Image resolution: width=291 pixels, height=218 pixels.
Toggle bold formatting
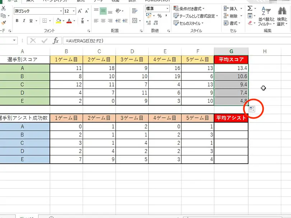[17, 21]
